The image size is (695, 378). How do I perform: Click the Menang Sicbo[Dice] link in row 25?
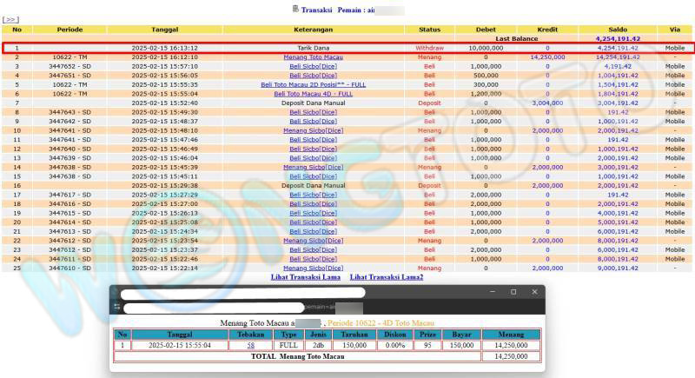(x=313, y=268)
